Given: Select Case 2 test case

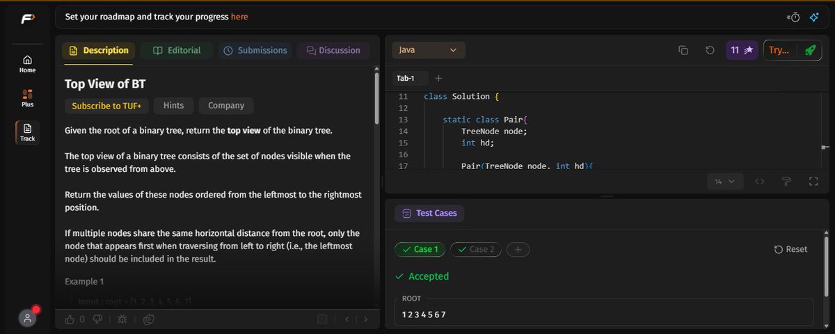Looking at the screenshot, I should click(x=475, y=249).
